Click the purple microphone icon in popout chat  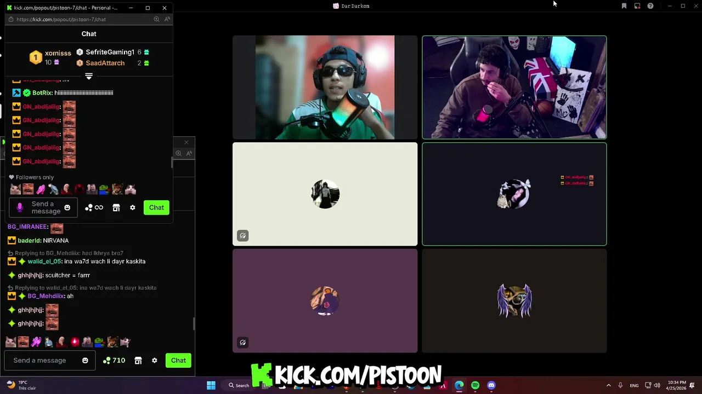(x=20, y=207)
